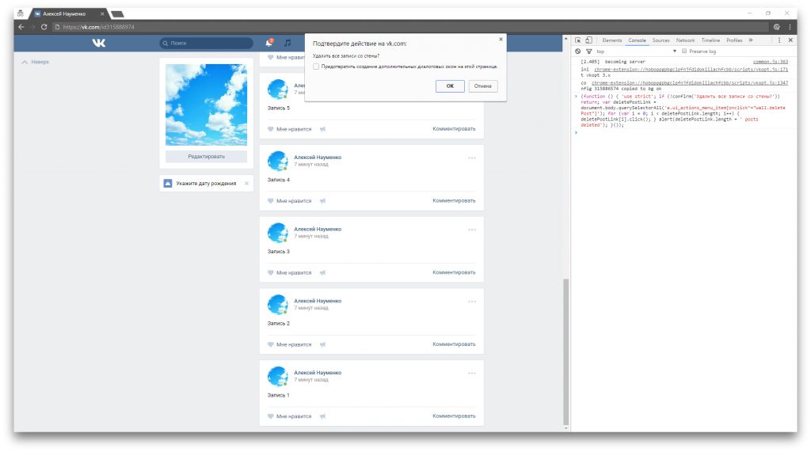The image size is (811, 452).
Task: Switch to the Network tab
Action: click(685, 40)
